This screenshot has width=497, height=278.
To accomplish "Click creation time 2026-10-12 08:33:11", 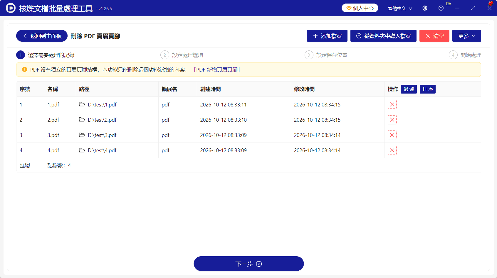I will coord(223,105).
